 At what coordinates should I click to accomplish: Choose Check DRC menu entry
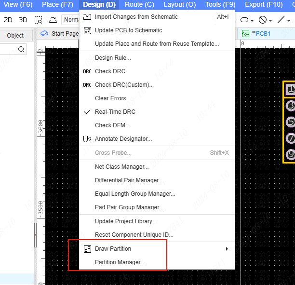[x=110, y=71]
